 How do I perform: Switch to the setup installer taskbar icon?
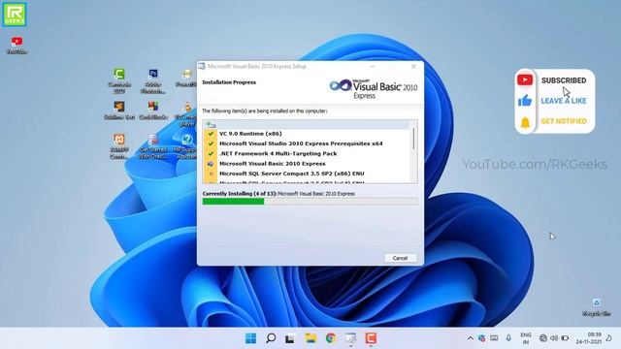[351, 338]
